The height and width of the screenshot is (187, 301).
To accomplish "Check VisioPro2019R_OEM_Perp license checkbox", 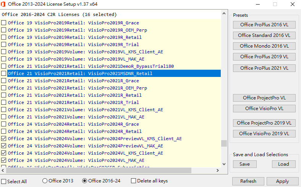I will pos(4,30).
